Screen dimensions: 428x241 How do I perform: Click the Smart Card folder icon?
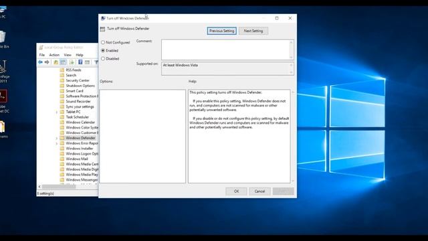coord(62,91)
